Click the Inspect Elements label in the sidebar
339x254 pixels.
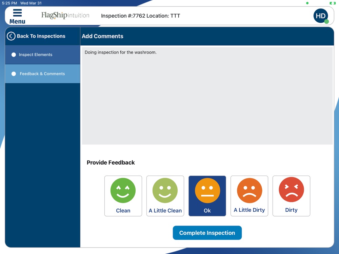(36, 55)
